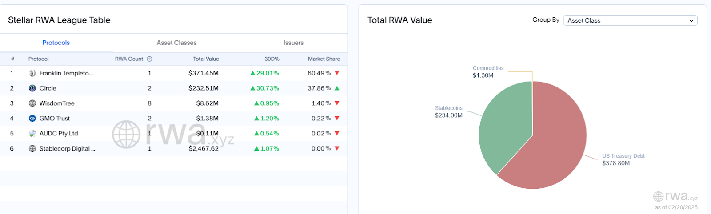Open the Franklin Templeto... protocol link
The height and width of the screenshot is (214, 711).
pyautogui.click(x=66, y=73)
